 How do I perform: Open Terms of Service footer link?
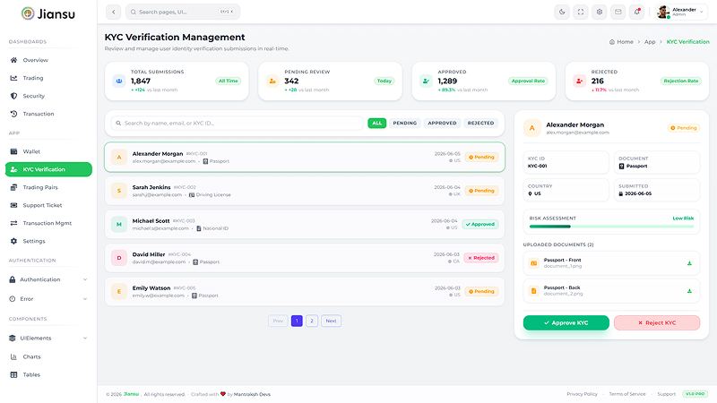tap(626, 394)
